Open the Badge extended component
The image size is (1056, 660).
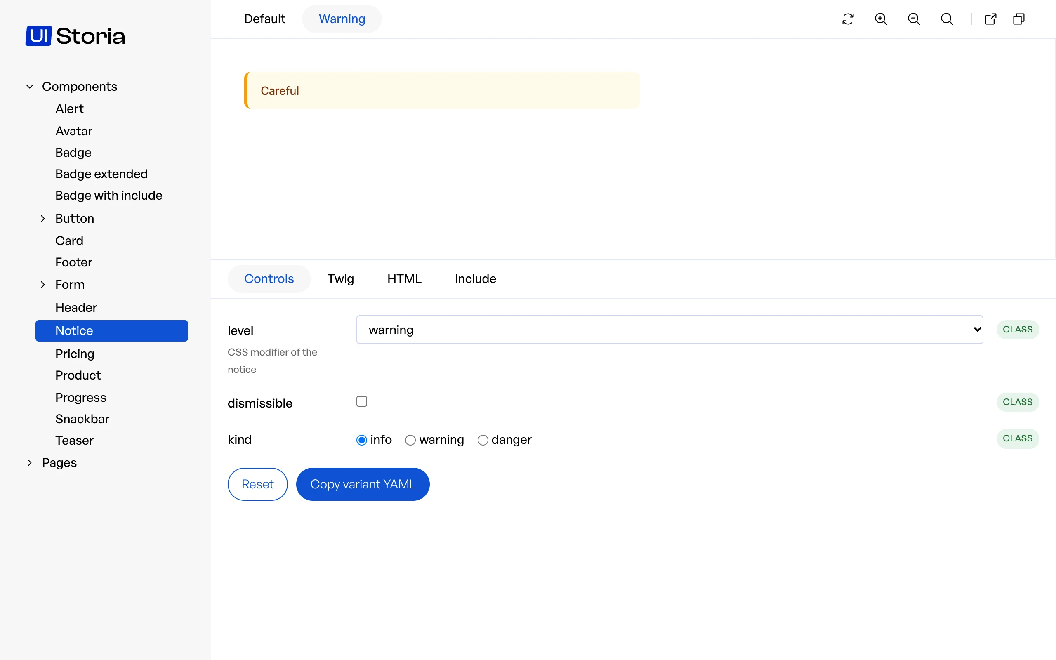pos(101,174)
